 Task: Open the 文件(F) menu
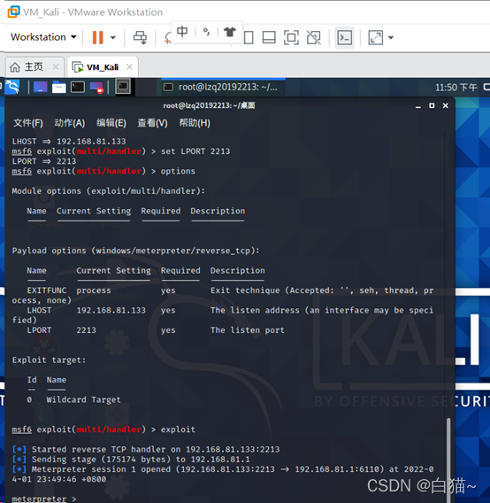pyautogui.click(x=28, y=123)
